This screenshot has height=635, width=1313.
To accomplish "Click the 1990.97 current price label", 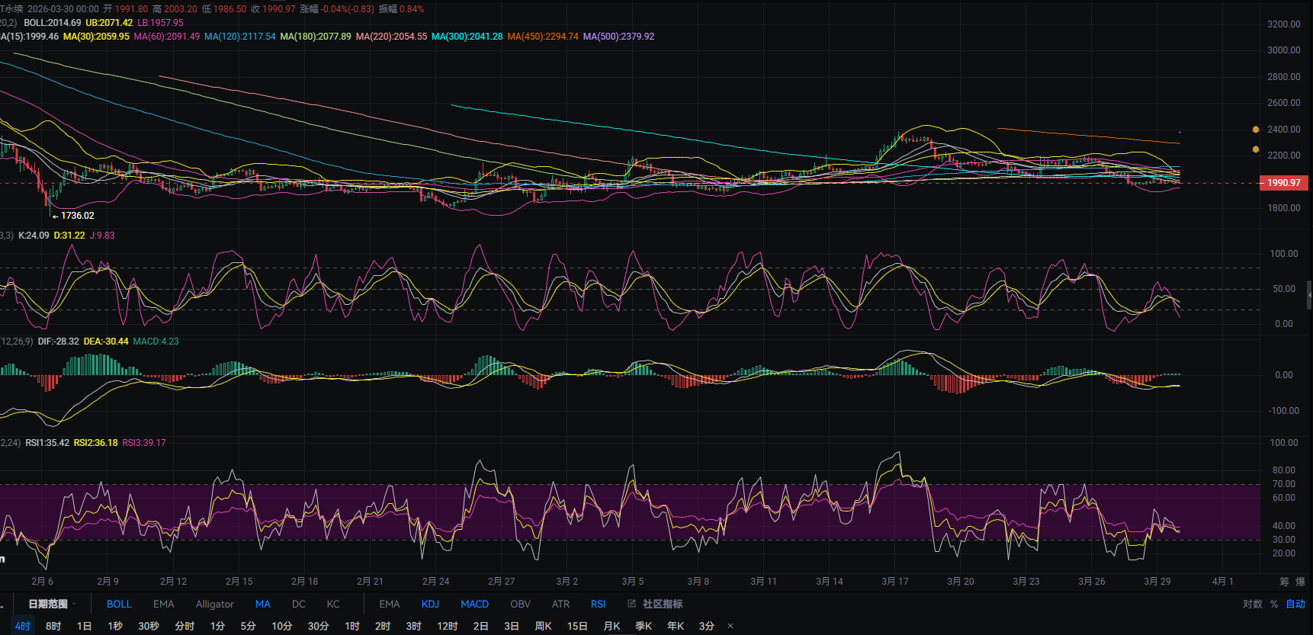I will click(x=1283, y=183).
